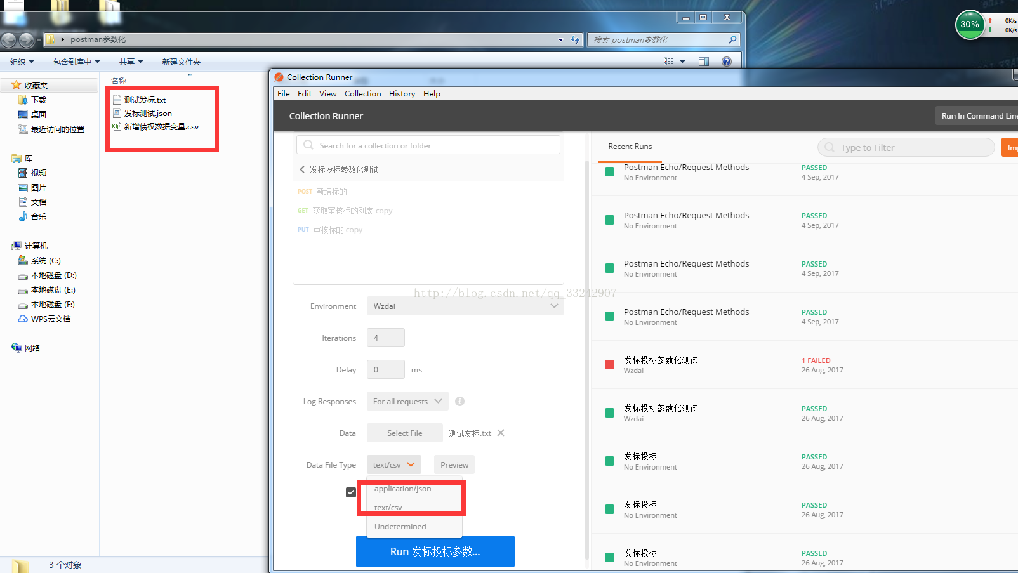This screenshot has height=573, width=1018.
Task: Change the Explorer view mode icon
Action: coord(669,62)
